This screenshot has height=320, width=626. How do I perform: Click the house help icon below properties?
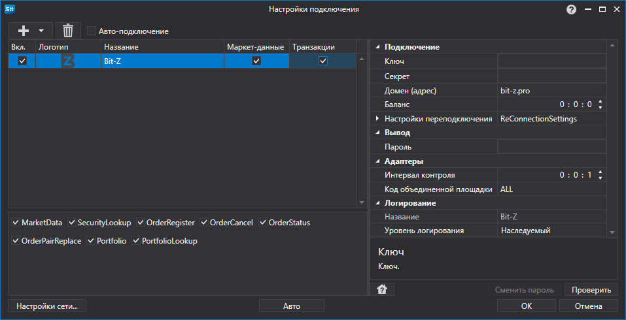[382, 289]
